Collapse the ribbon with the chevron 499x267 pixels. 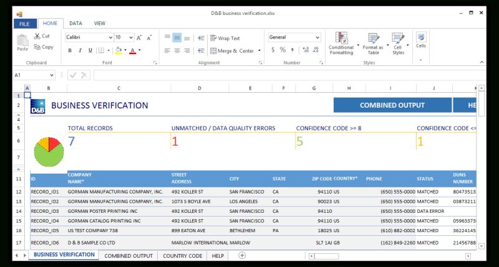point(482,62)
